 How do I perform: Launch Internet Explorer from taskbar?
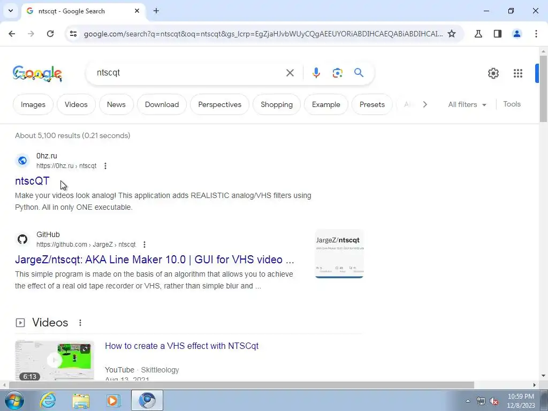[48, 400]
